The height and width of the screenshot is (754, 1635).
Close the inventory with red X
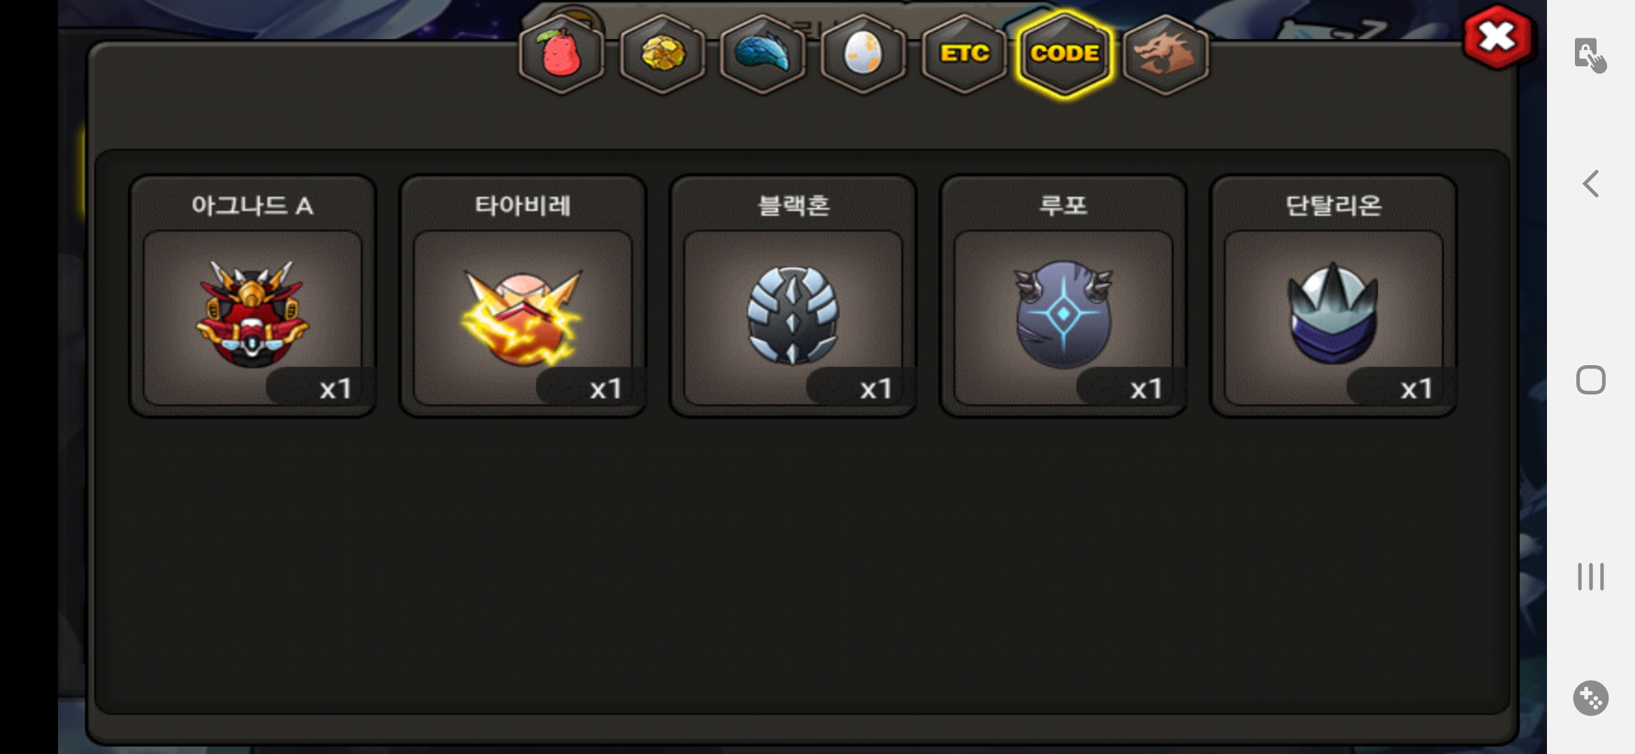(1497, 37)
